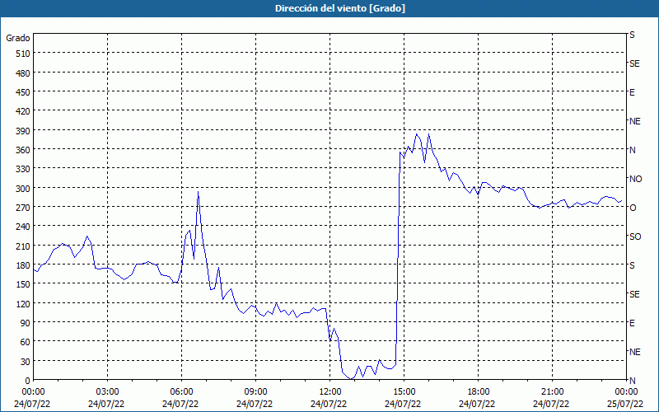Select the S compass label level with 180
The height and width of the screenshot is (412, 659).
coord(632,265)
